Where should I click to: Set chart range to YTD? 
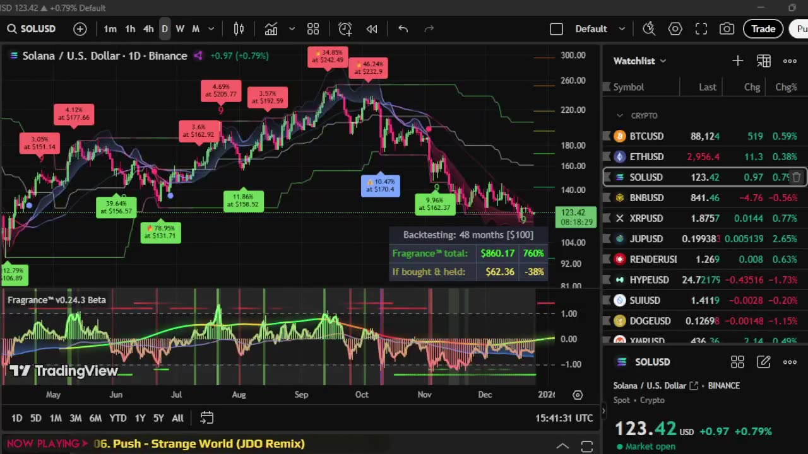pyautogui.click(x=118, y=418)
